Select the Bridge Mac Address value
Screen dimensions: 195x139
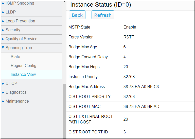(x=141, y=87)
